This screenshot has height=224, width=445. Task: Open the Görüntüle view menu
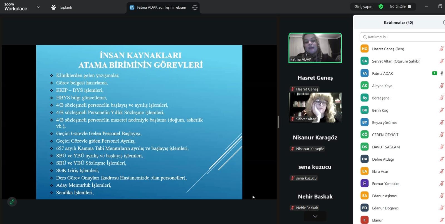click(x=400, y=6)
